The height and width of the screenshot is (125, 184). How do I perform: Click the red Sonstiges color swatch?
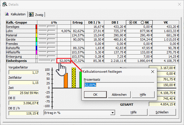point(36,27)
